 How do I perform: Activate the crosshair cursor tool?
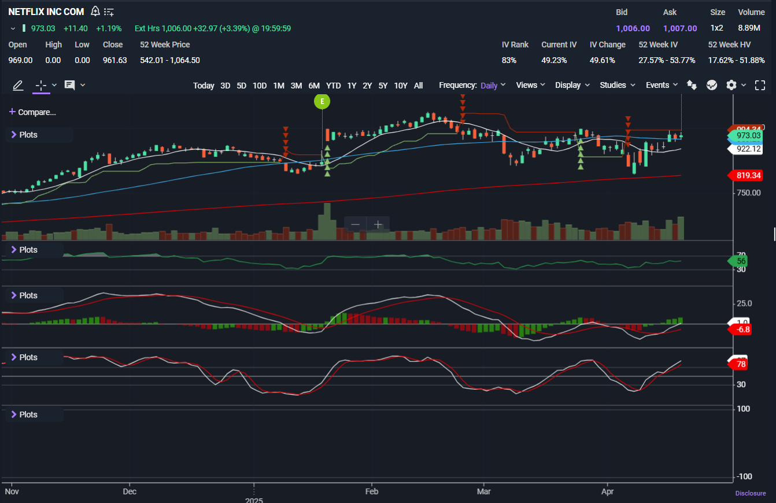pos(40,85)
